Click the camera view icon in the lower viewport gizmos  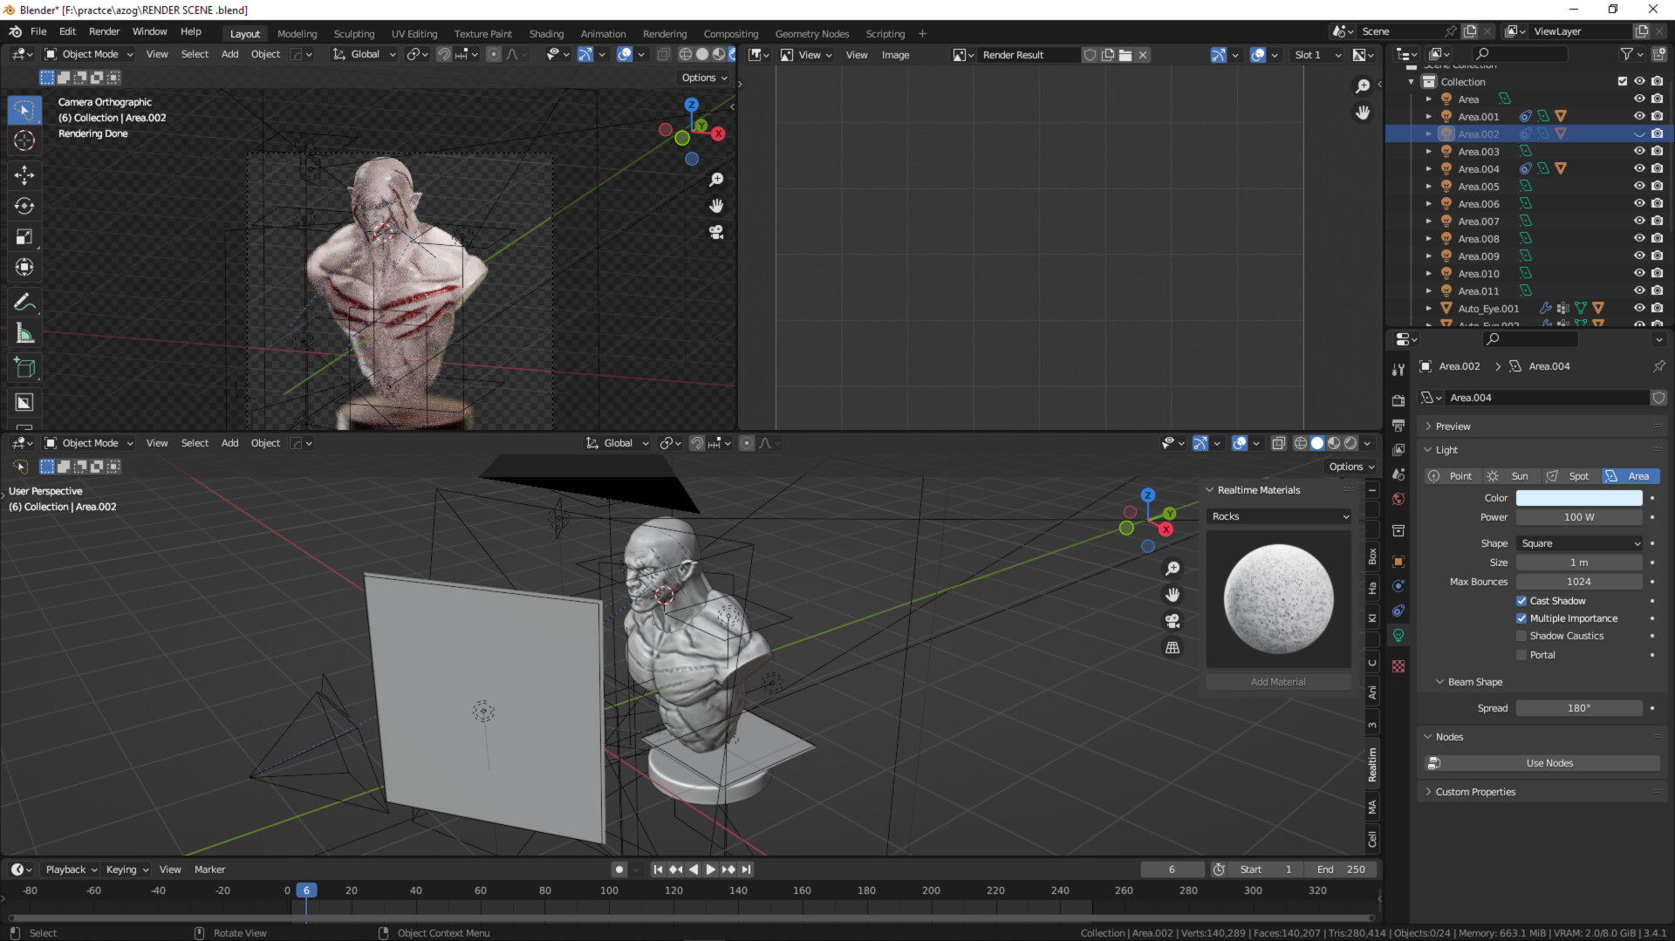coord(1172,621)
